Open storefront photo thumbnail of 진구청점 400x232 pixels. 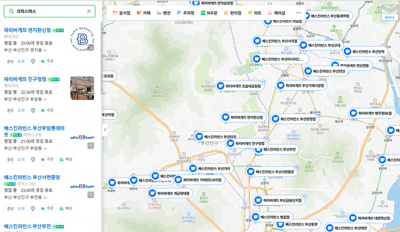pos(82,88)
